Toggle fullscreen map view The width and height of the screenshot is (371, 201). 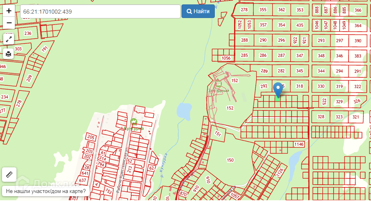pyautogui.click(x=9, y=39)
